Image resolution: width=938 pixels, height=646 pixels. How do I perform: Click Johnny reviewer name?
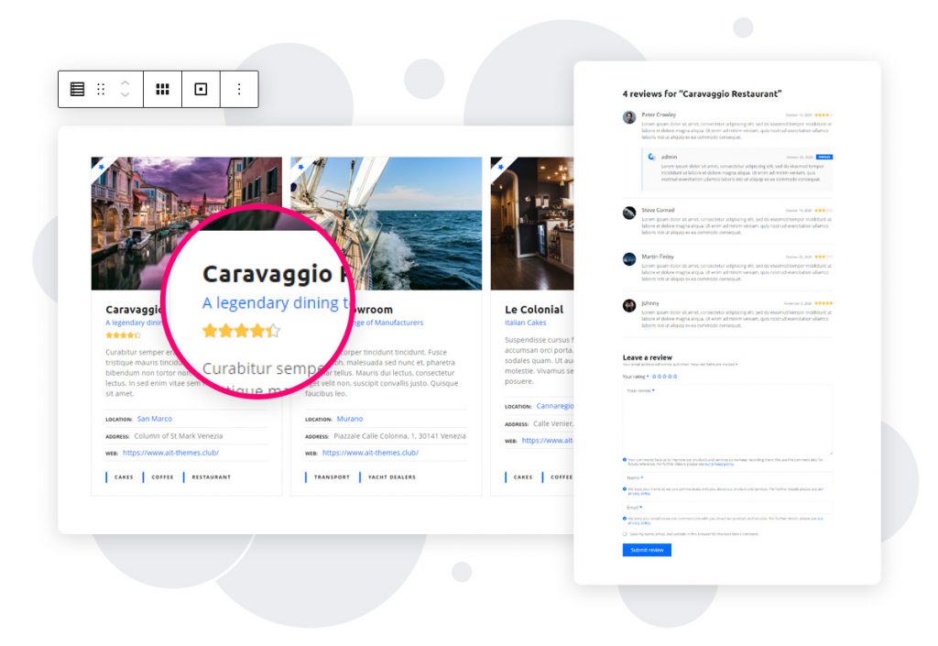(650, 303)
